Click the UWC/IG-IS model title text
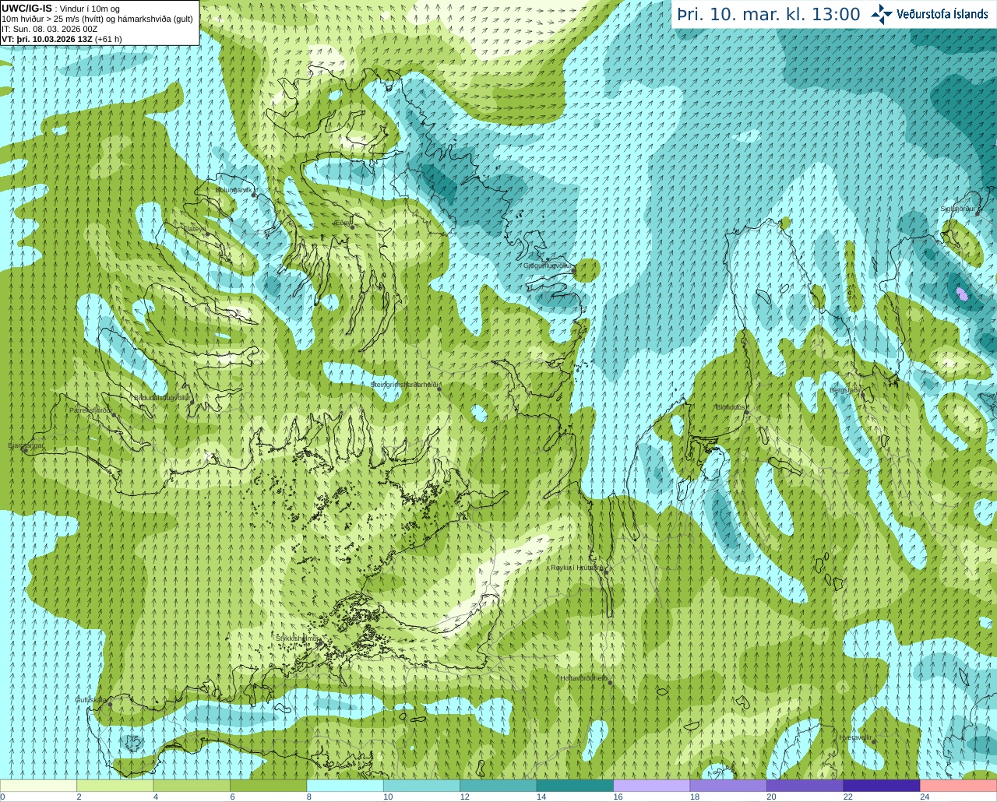This screenshot has height=802, width=997. point(27,8)
